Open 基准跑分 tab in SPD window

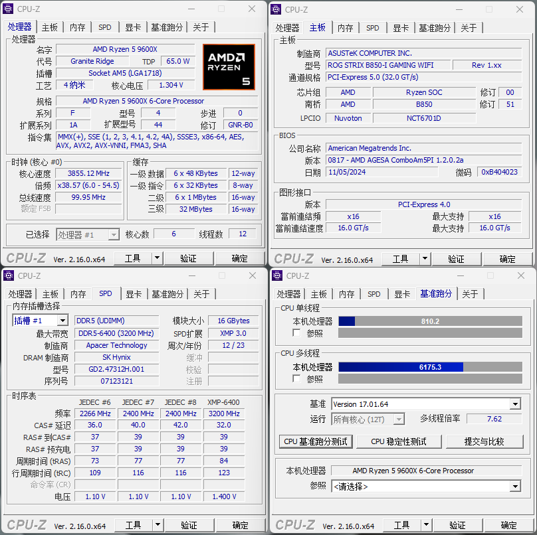tap(167, 294)
